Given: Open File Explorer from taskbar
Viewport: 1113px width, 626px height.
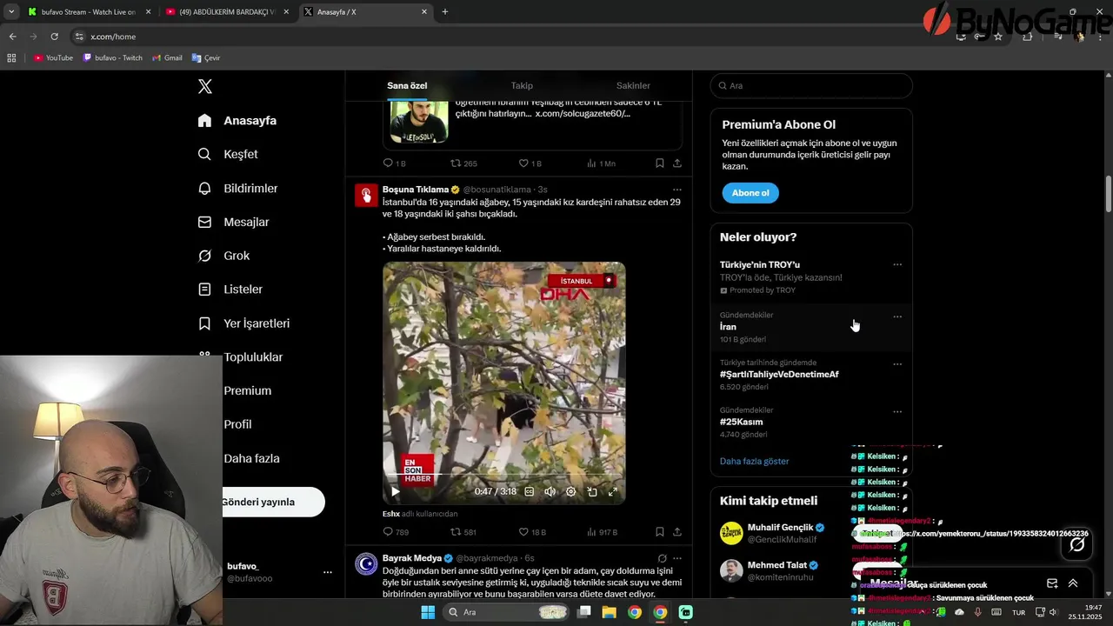Looking at the screenshot, I should tap(610, 612).
